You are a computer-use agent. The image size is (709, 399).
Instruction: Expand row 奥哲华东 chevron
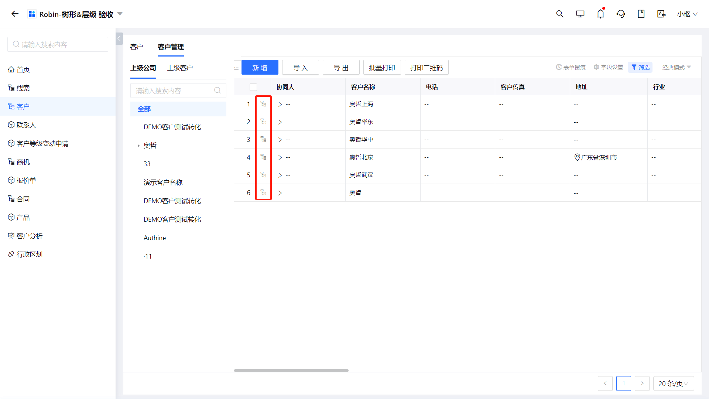pyautogui.click(x=280, y=122)
